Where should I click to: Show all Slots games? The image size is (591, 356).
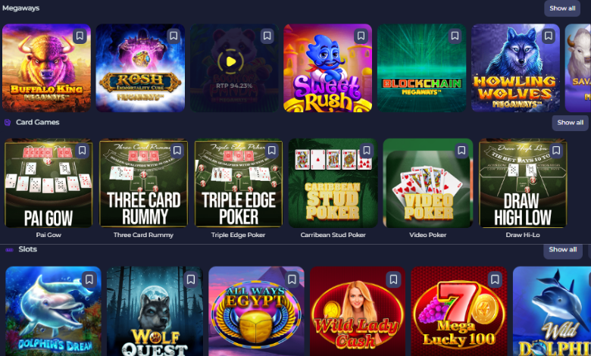pos(562,250)
